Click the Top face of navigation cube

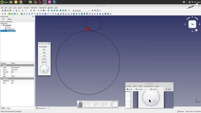[x=192, y=24]
